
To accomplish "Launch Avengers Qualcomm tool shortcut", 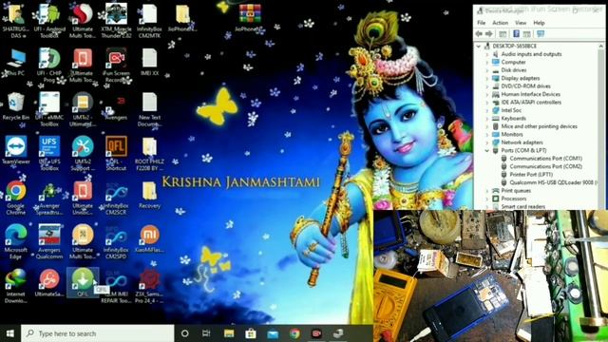I will pyautogui.click(x=49, y=241).
